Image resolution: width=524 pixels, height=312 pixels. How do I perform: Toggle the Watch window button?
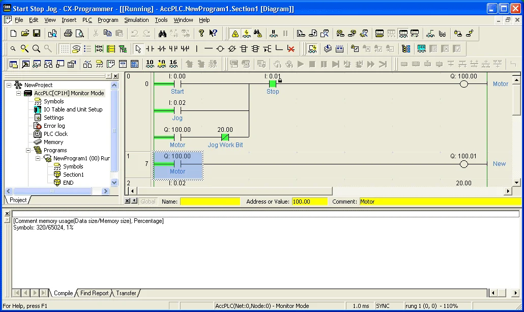tap(37, 64)
